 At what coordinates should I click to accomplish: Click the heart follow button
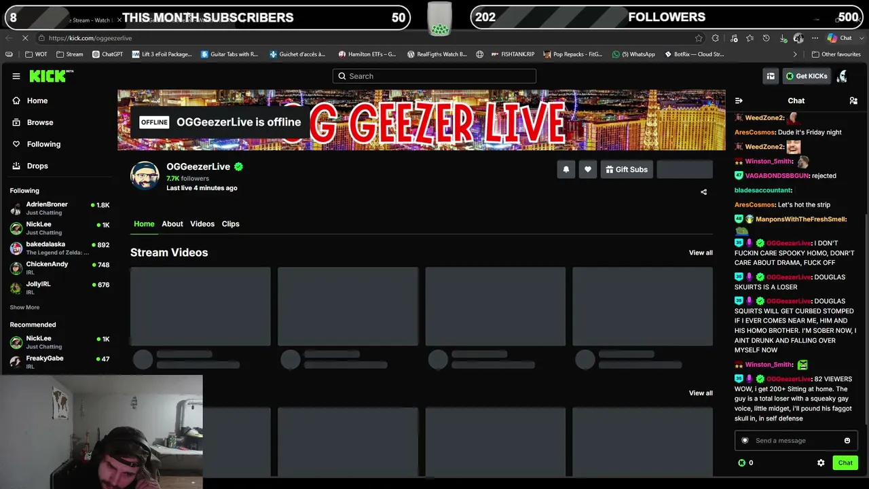coord(588,170)
